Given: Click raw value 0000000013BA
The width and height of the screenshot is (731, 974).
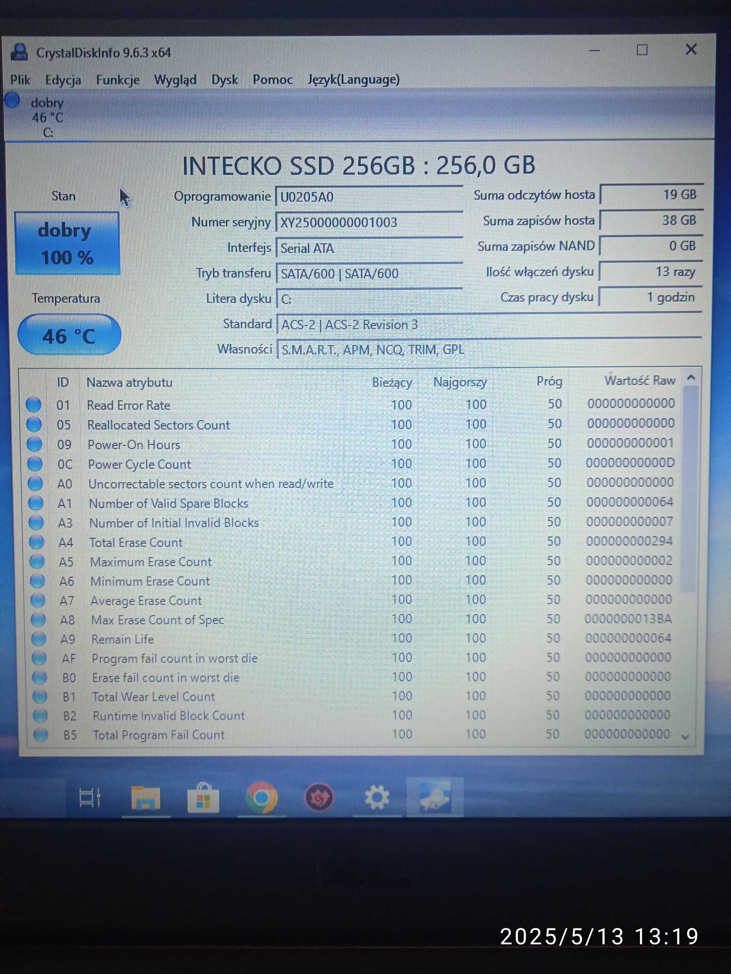Looking at the screenshot, I should point(628,619).
